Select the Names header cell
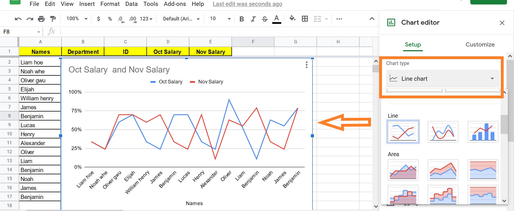The image size is (514, 211). coord(41,52)
